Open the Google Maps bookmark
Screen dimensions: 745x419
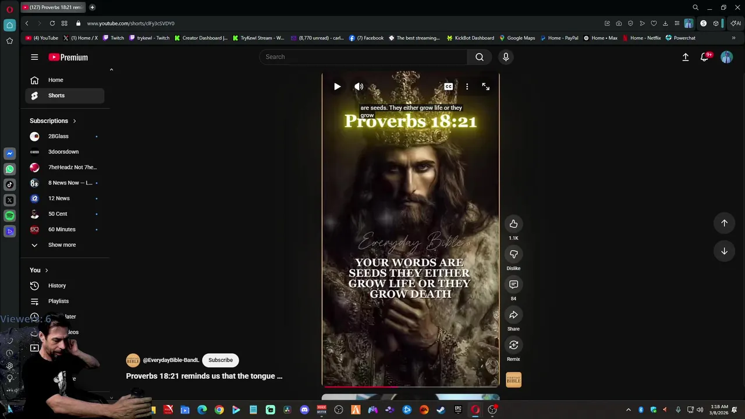pyautogui.click(x=517, y=38)
